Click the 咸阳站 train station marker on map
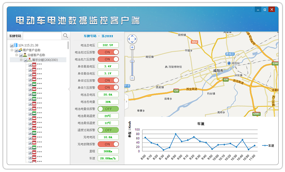Image resolution: width=285 pixels, height=172 pixels. point(229,63)
